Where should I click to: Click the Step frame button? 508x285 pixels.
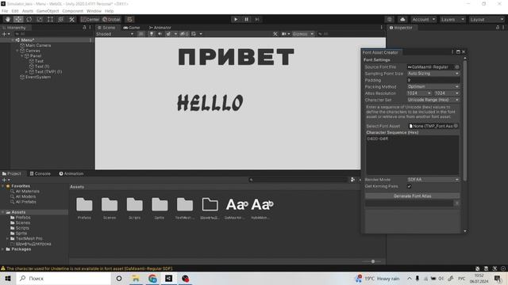[257, 19]
